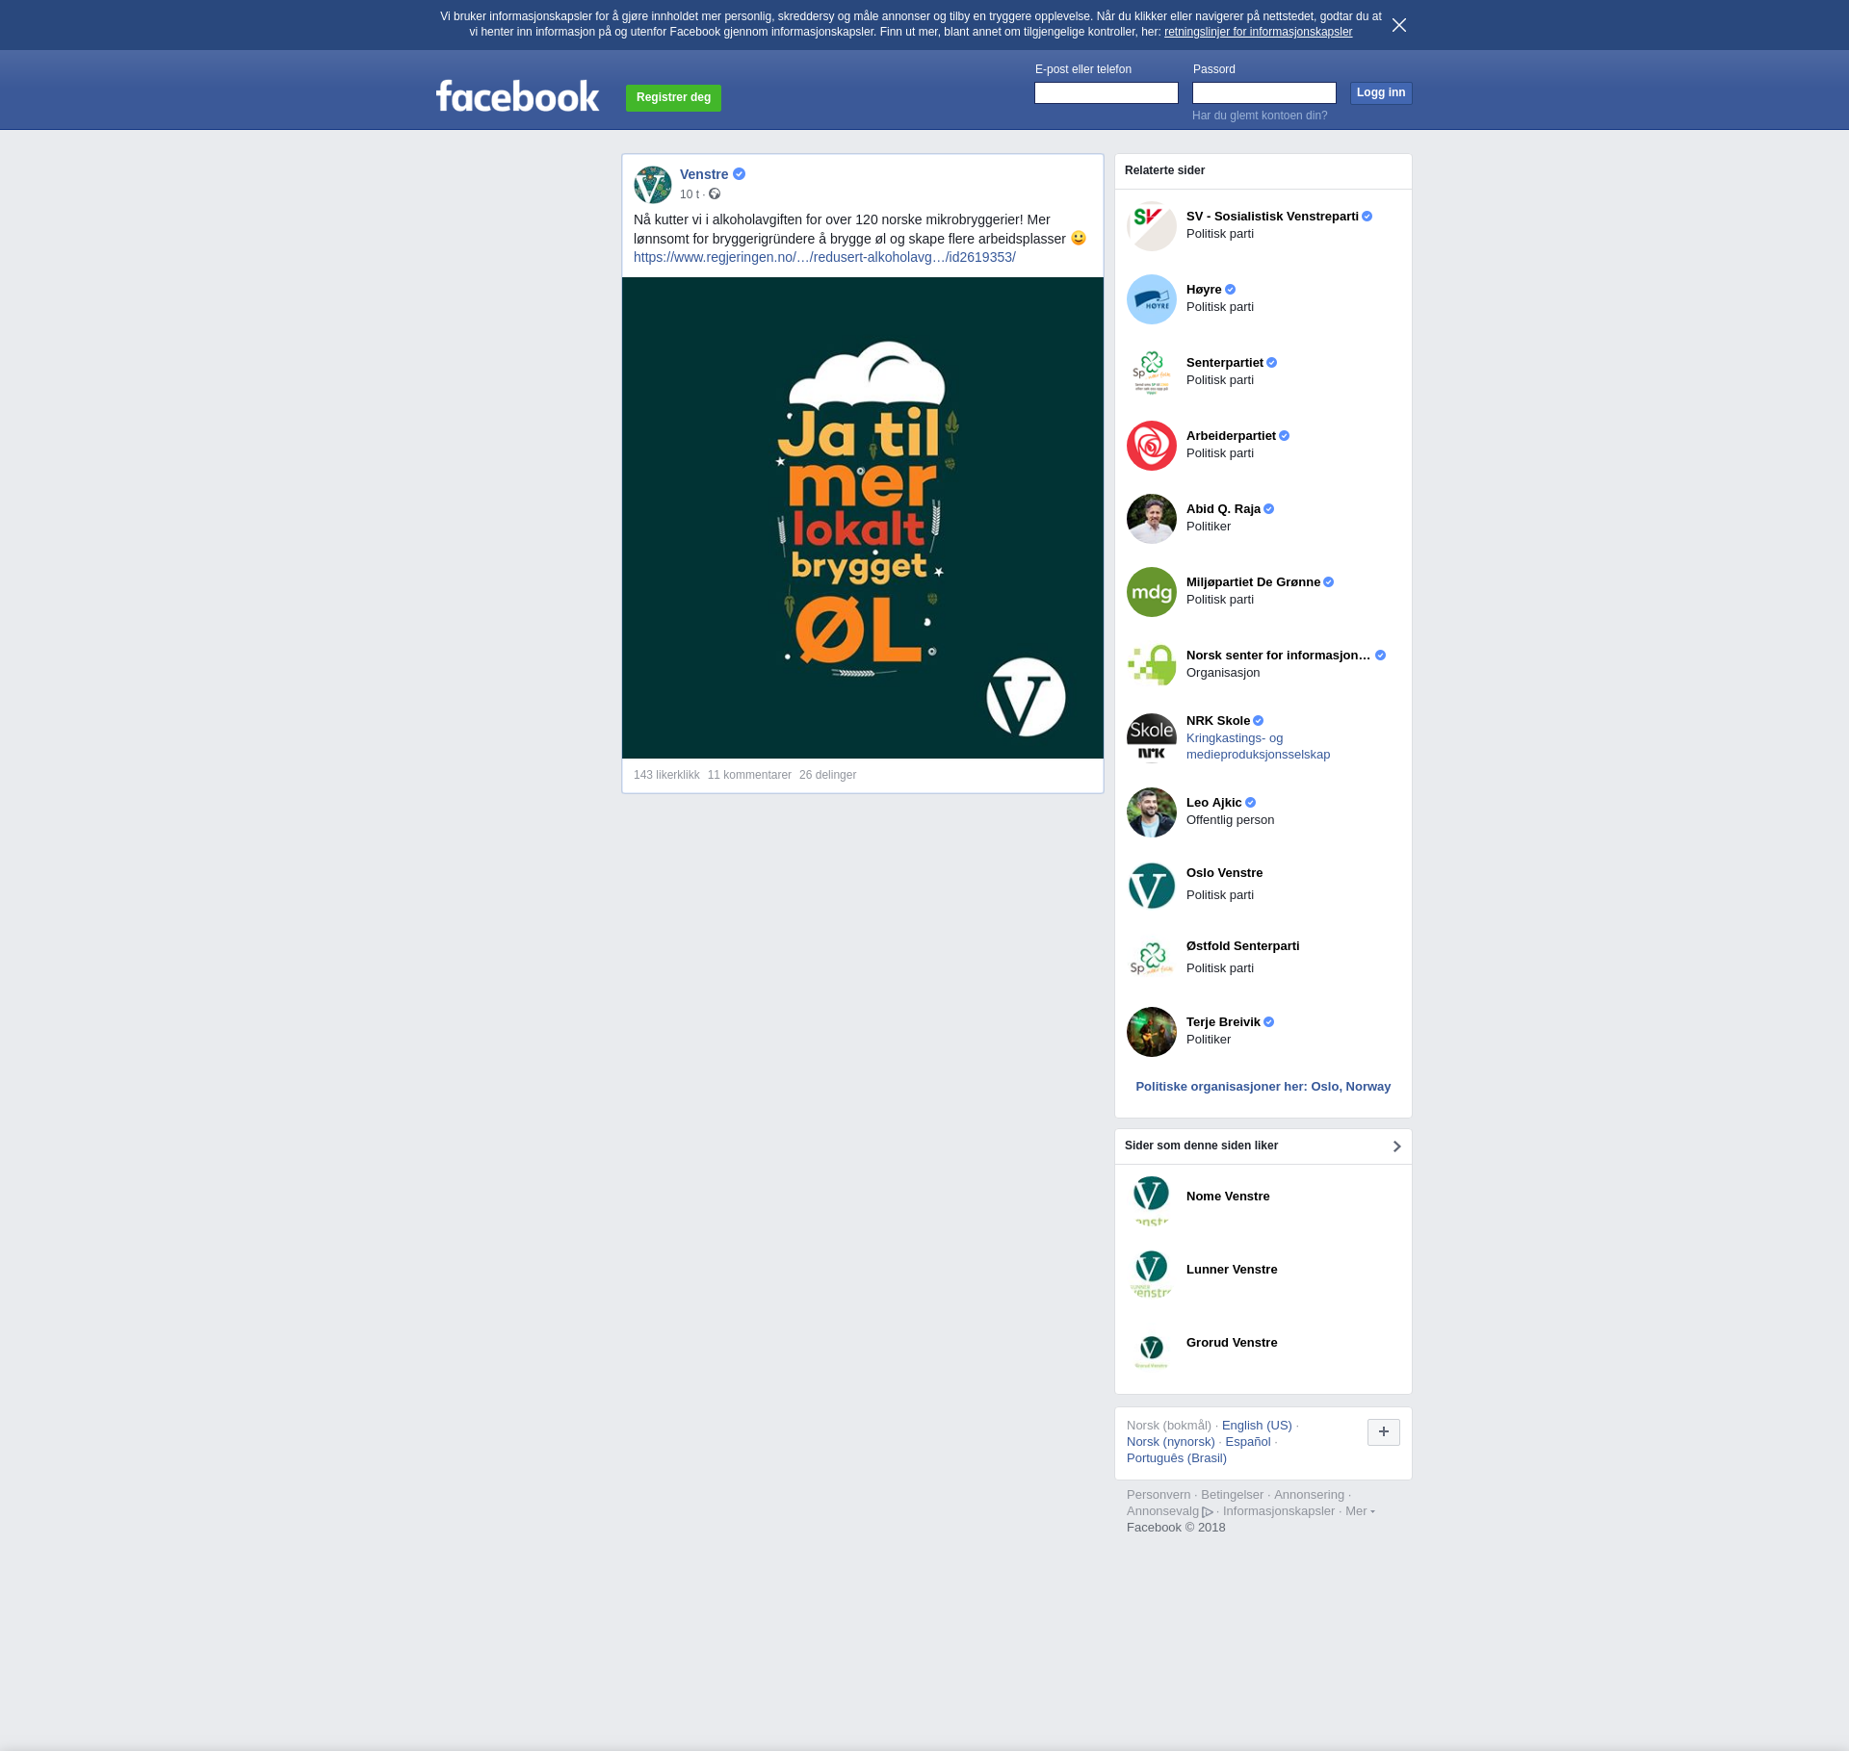Open the 'Venstre' page name link
Image resolution: width=1849 pixels, height=1751 pixels.
pyautogui.click(x=704, y=174)
